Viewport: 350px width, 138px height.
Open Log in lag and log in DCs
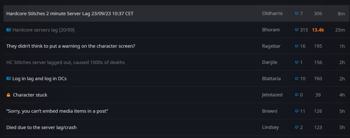coord(39,78)
